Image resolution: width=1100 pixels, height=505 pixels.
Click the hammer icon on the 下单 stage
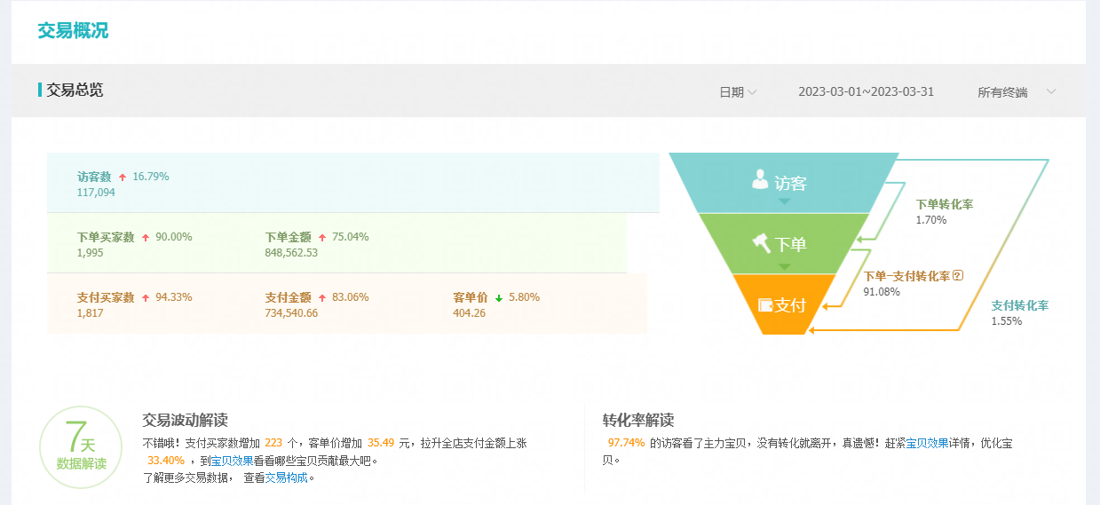(x=761, y=242)
